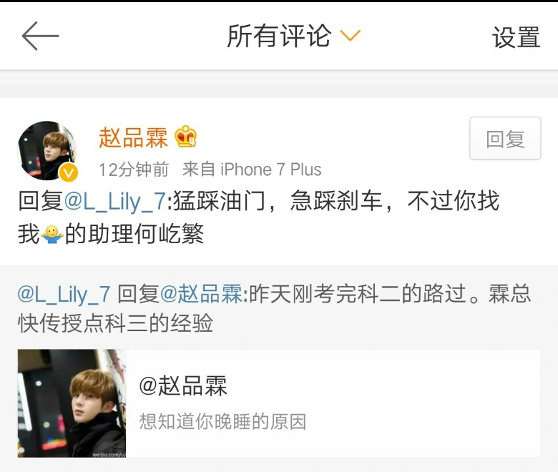Open the @赵品霖 original post card title

183,385
